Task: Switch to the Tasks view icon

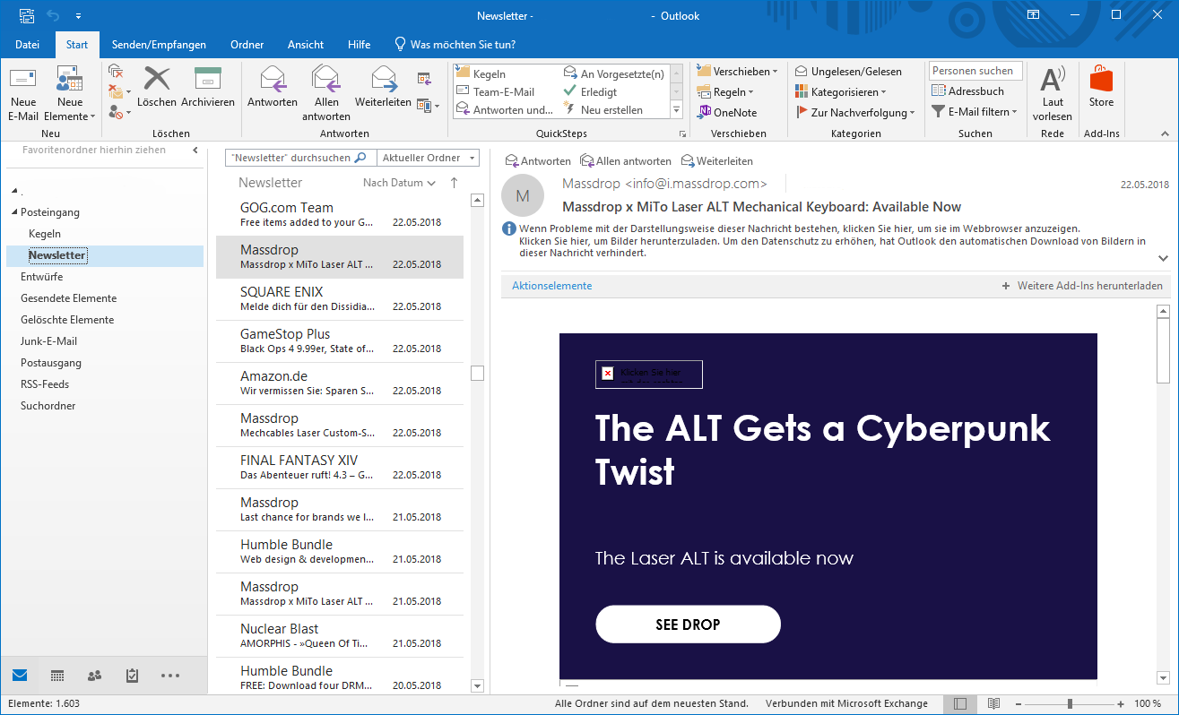Action: 132,676
